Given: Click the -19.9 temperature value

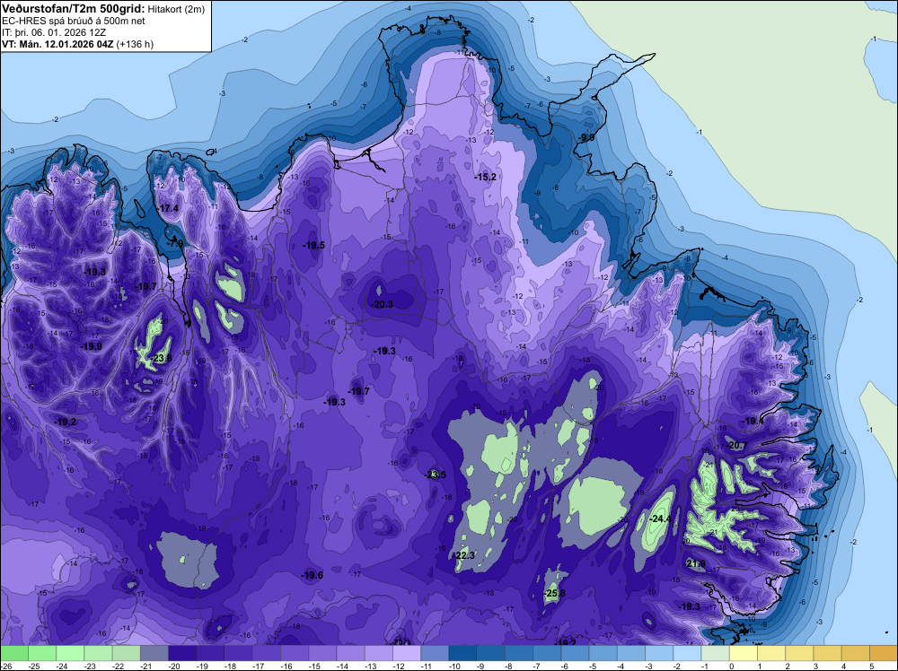Looking at the screenshot, I should [91, 346].
